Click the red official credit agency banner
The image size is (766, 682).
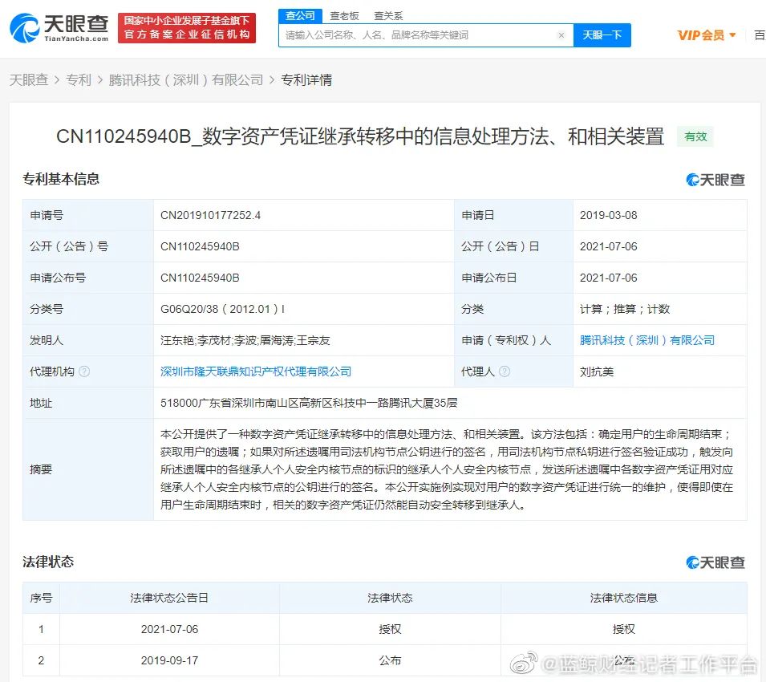tap(187, 28)
